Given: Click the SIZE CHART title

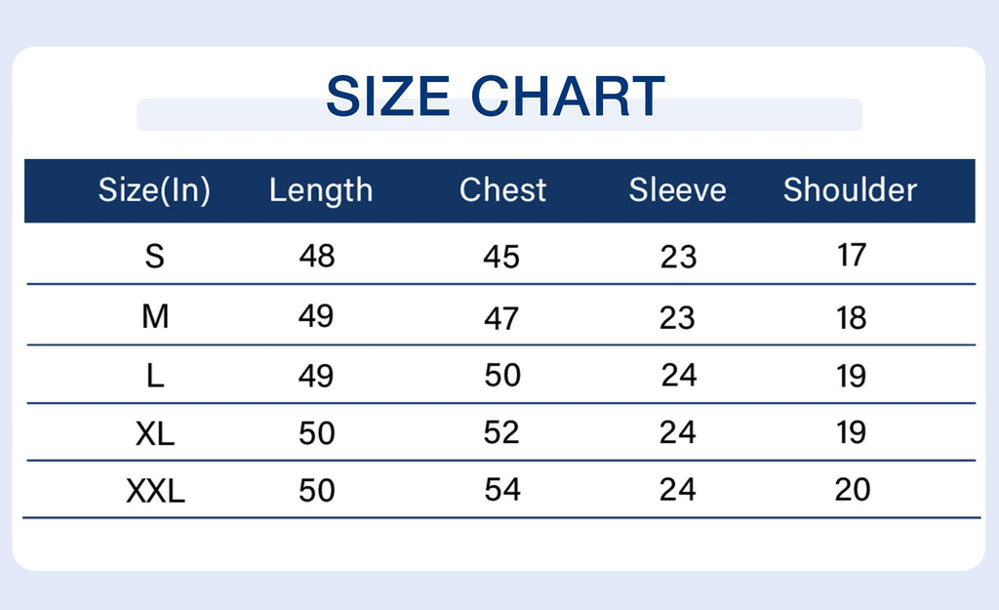Looking at the screenshot, I should pyautogui.click(x=496, y=97).
